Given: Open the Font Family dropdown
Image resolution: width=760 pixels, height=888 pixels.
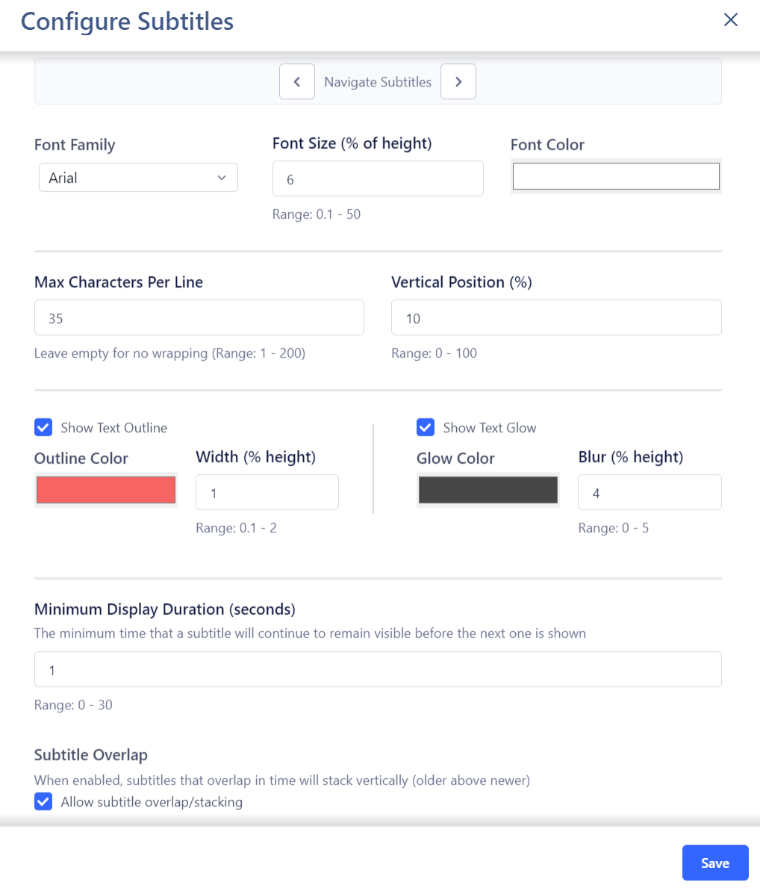Looking at the screenshot, I should click(138, 178).
